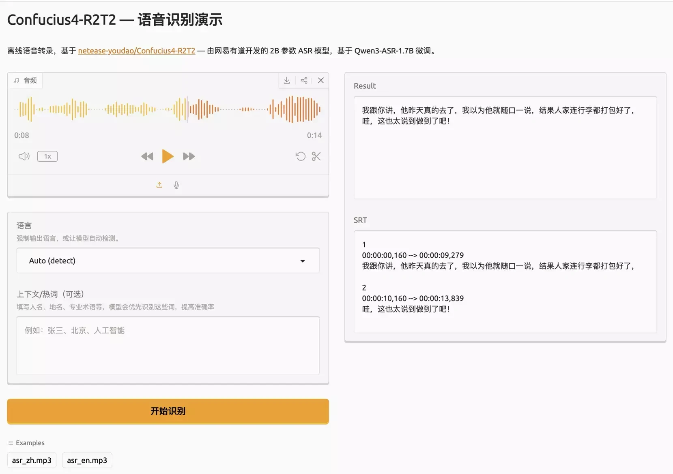
Task: Upload an audio file icon
Action: pos(159,185)
